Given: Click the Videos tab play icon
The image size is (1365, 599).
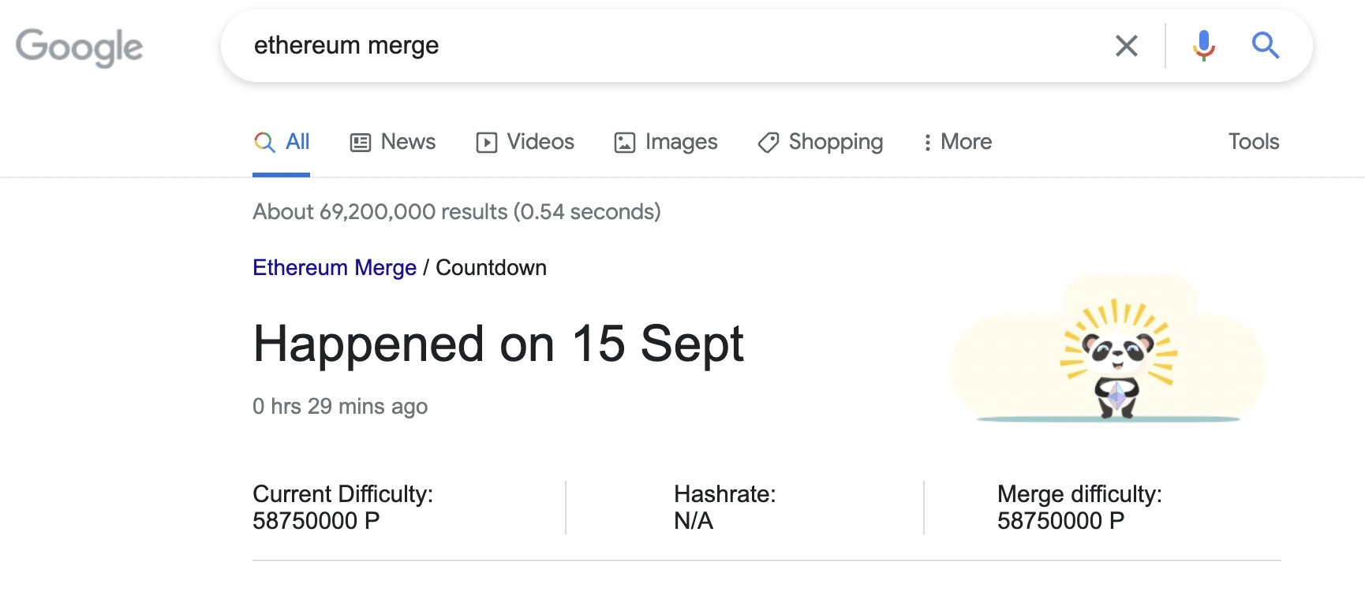Looking at the screenshot, I should pyautogui.click(x=487, y=143).
